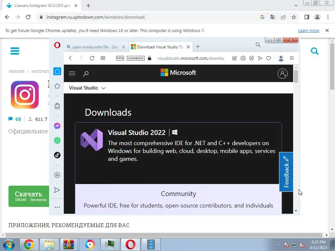The image size is (335, 251).
Task: Click the green Скачать download button
Action: tap(29, 196)
